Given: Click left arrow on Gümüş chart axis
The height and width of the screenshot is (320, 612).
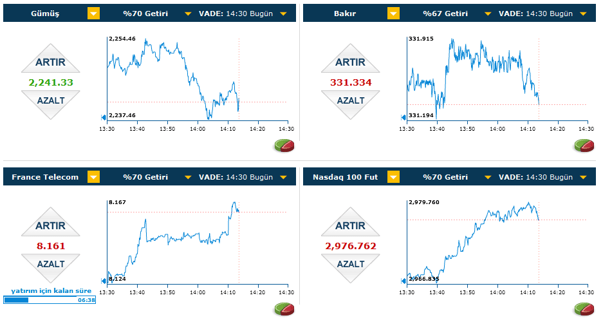Looking at the screenshot, I should 104,117.
